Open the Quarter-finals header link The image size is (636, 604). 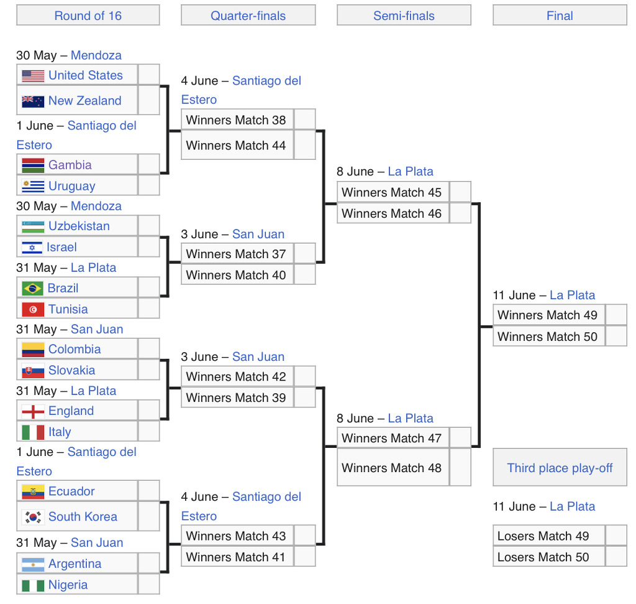coord(248,16)
